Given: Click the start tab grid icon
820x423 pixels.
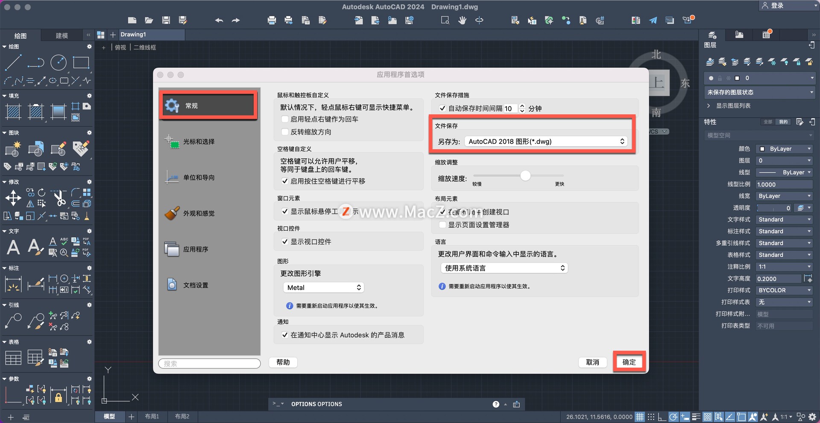Looking at the screenshot, I should [101, 35].
